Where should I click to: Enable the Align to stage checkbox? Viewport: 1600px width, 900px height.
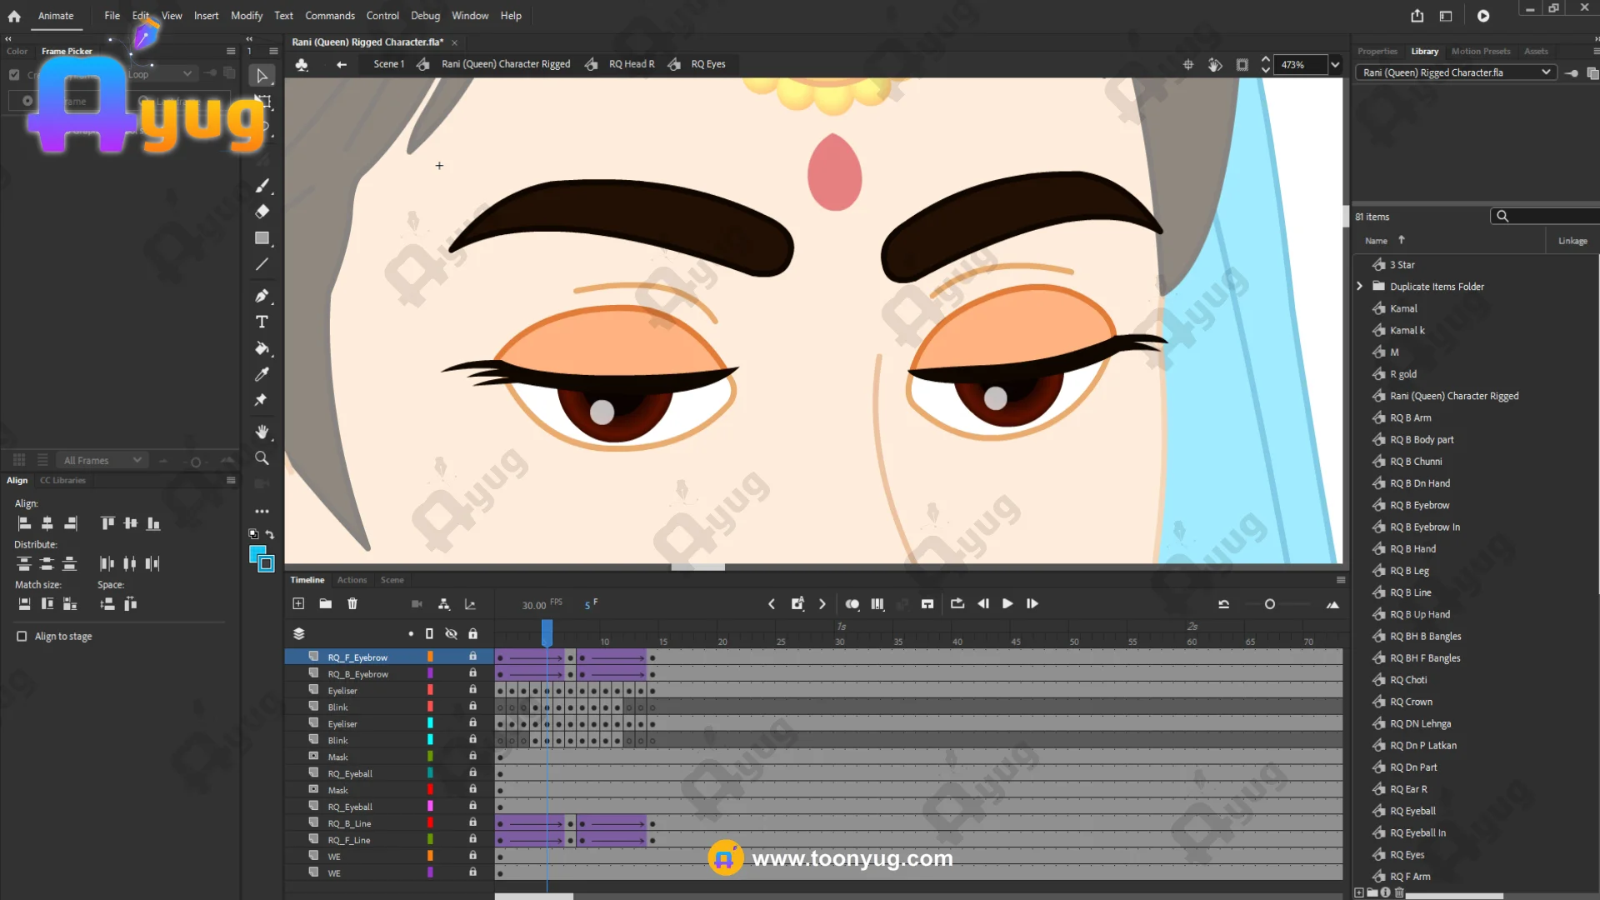22,636
